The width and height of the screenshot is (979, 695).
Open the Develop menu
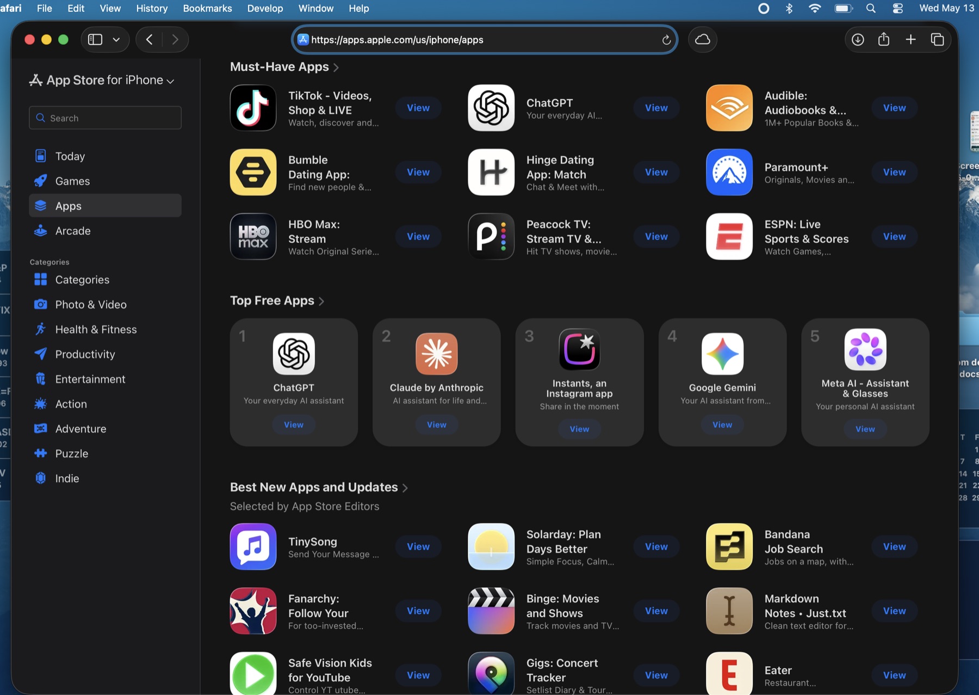coord(265,8)
